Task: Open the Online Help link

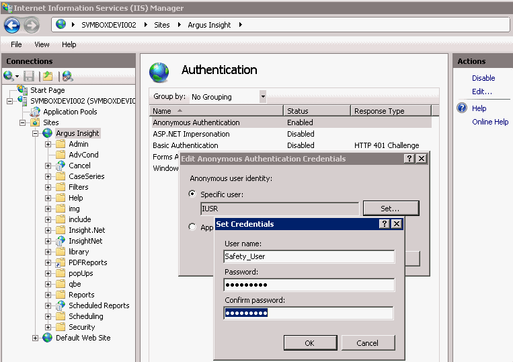Action: click(x=490, y=122)
